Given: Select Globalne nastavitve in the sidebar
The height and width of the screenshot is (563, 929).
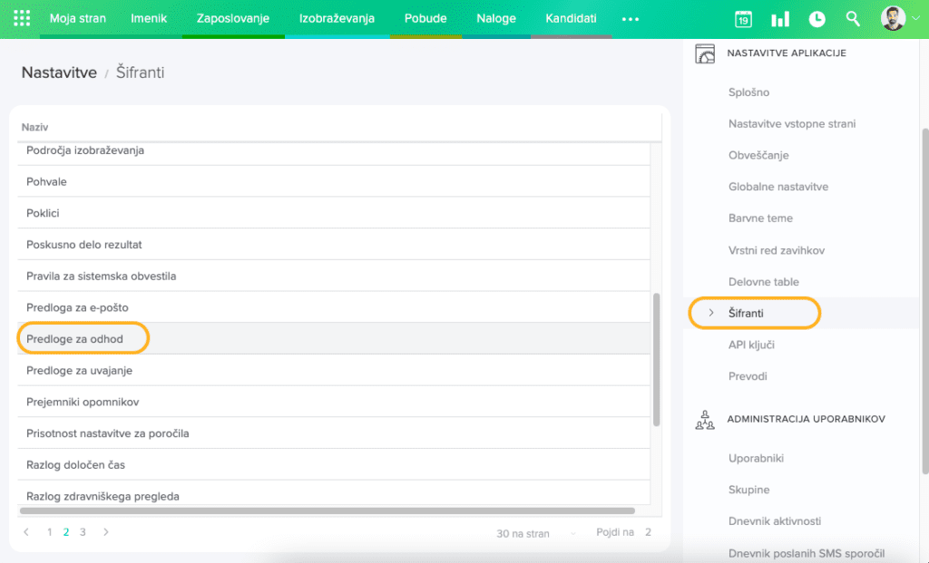Looking at the screenshot, I should [777, 187].
